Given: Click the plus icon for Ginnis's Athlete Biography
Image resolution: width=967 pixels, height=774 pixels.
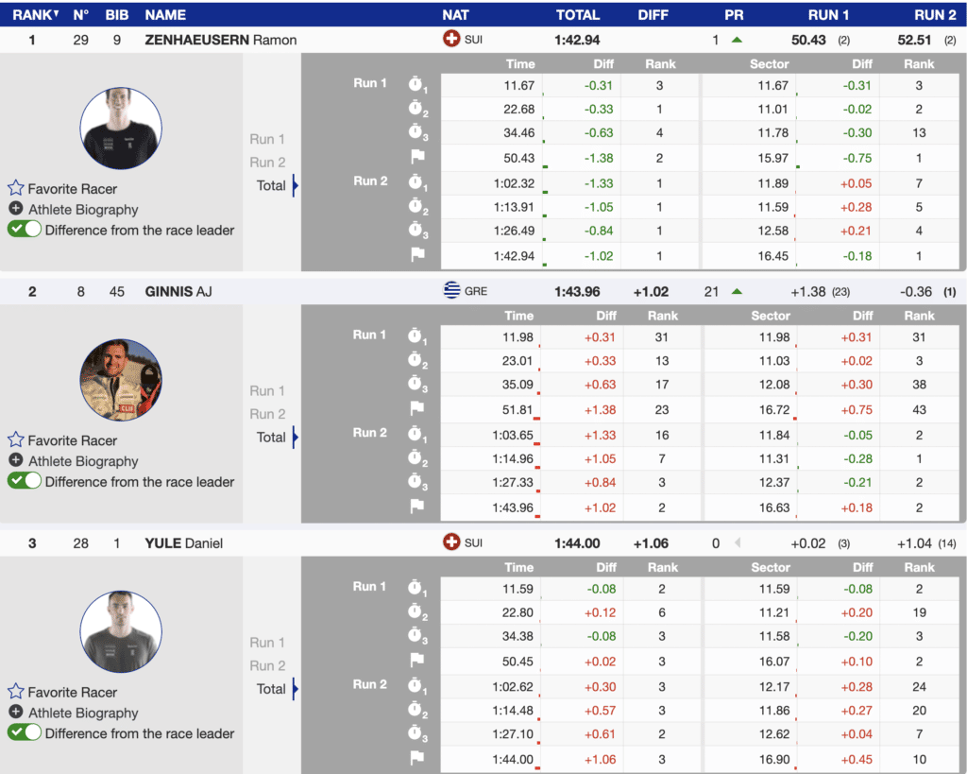Looking at the screenshot, I should tap(16, 460).
